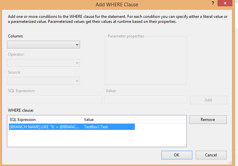The height and width of the screenshot is (166, 238).
Task: Open the Source dropdown
Action: 43,81
